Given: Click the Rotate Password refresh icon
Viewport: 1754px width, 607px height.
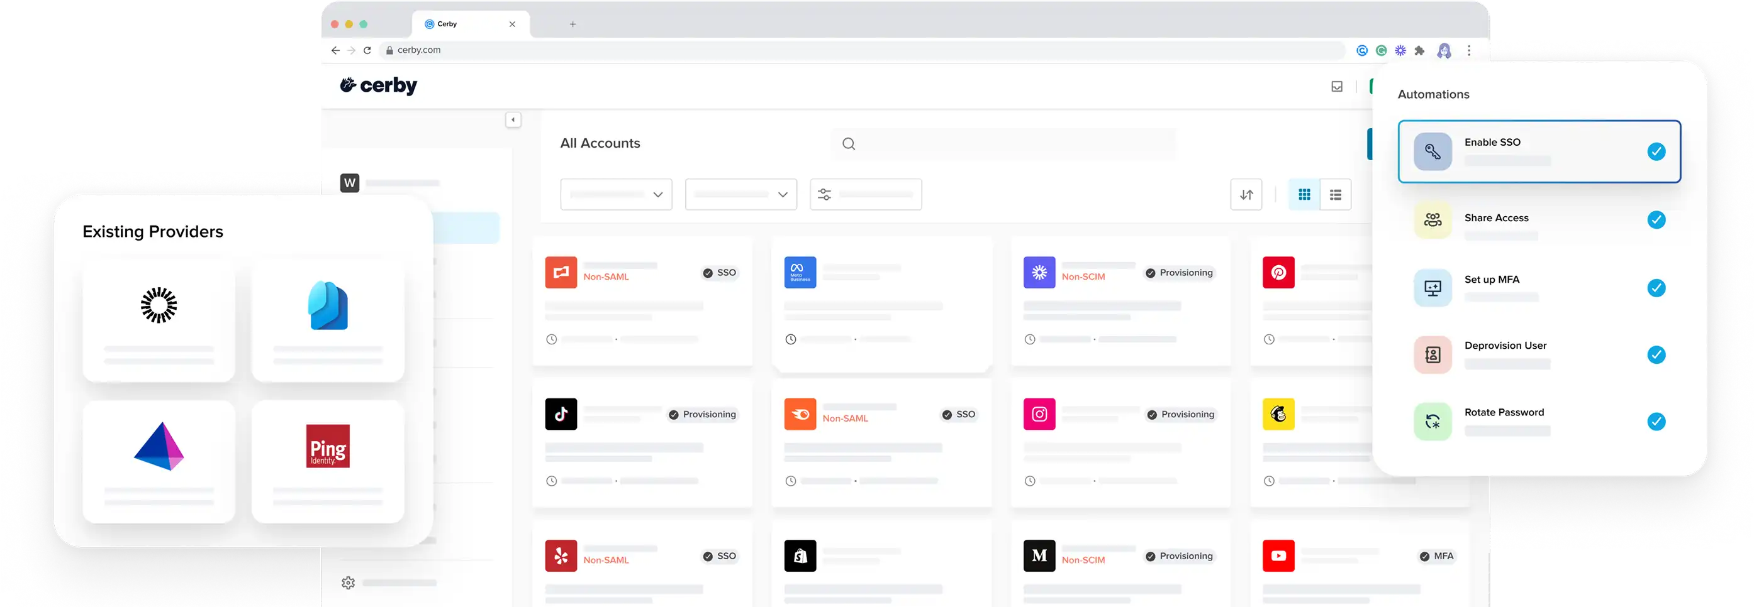Looking at the screenshot, I should [x=1433, y=422].
